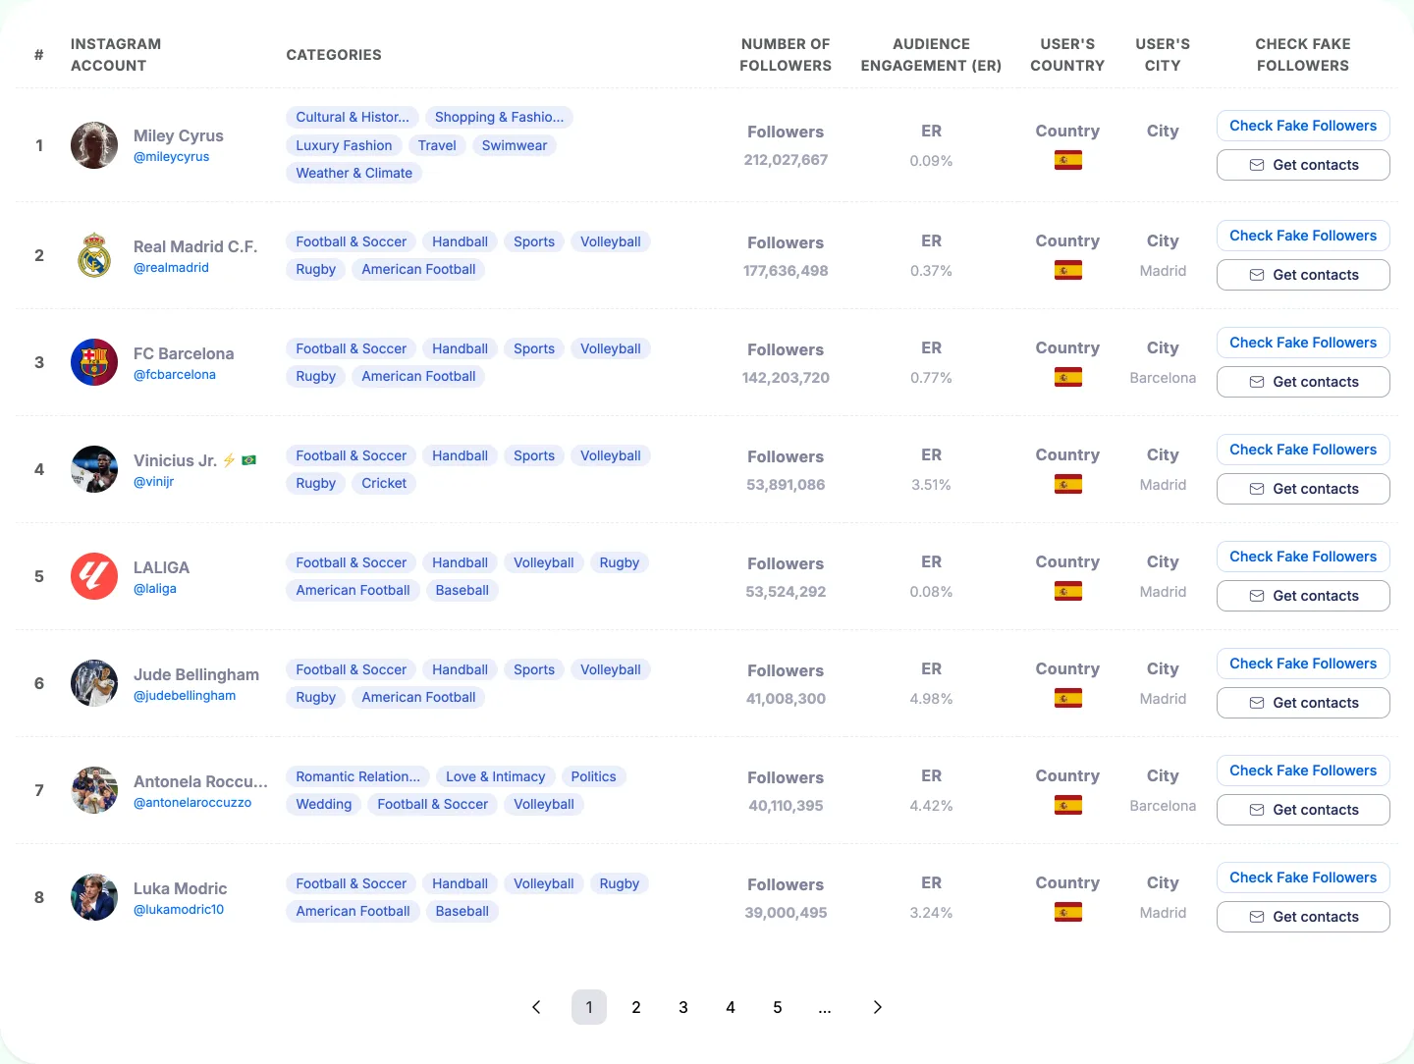Open @realmadrid handle link
Viewport: 1414px width, 1064px height.
172,268
